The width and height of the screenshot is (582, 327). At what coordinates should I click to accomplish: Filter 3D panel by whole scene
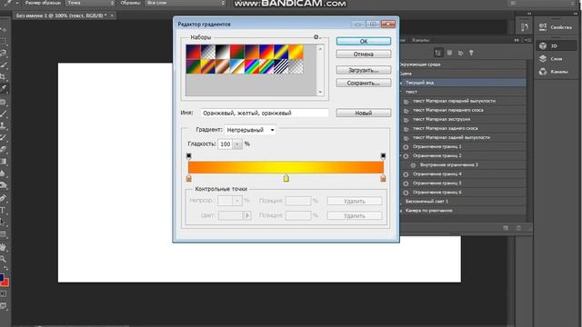pos(438,53)
